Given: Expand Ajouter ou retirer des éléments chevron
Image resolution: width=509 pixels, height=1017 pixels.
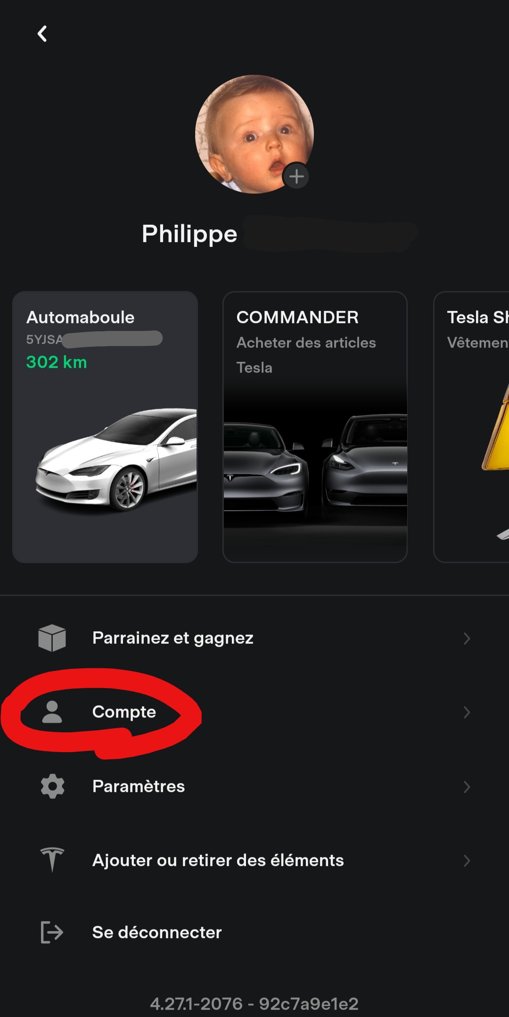Looking at the screenshot, I should pyautogui.click(x=467, y=861).
